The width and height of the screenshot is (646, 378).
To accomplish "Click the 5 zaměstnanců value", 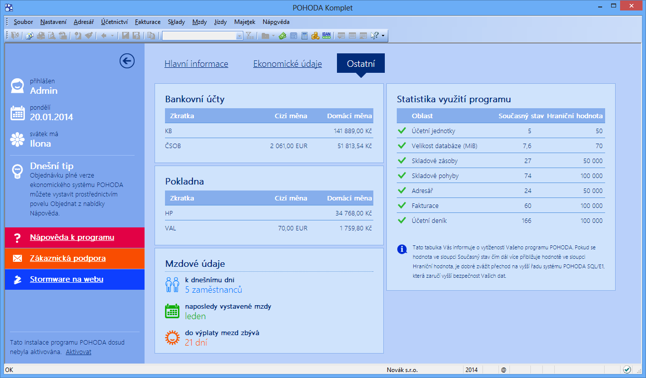I will (x=213, y=290).
